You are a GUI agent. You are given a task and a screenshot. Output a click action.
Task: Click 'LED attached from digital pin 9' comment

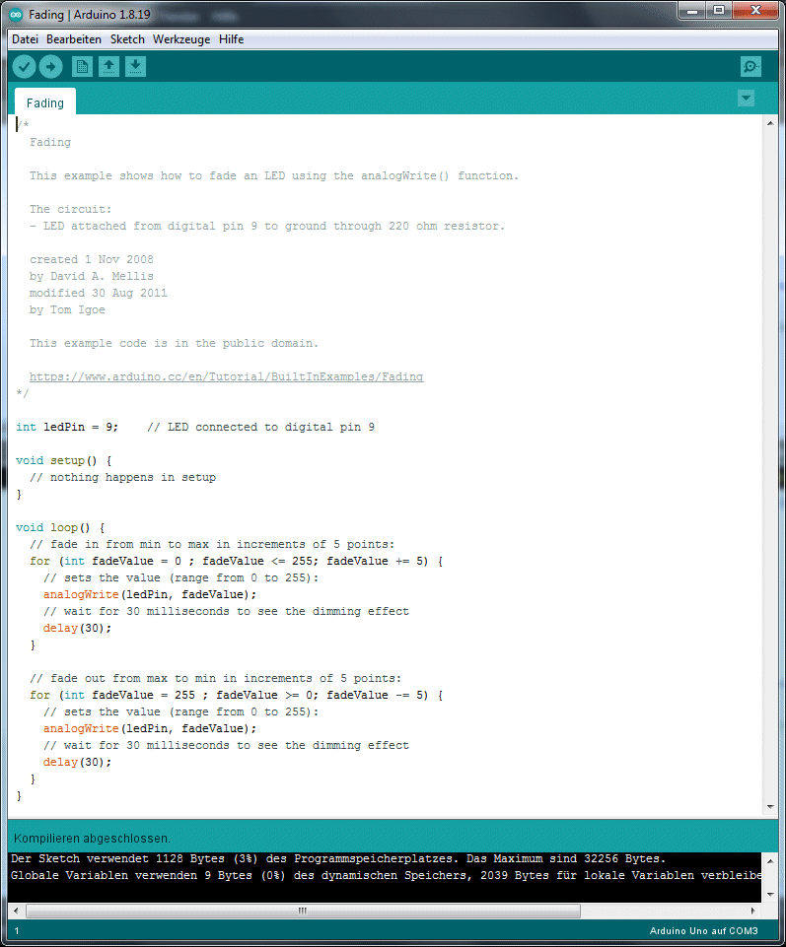(267, 226)
